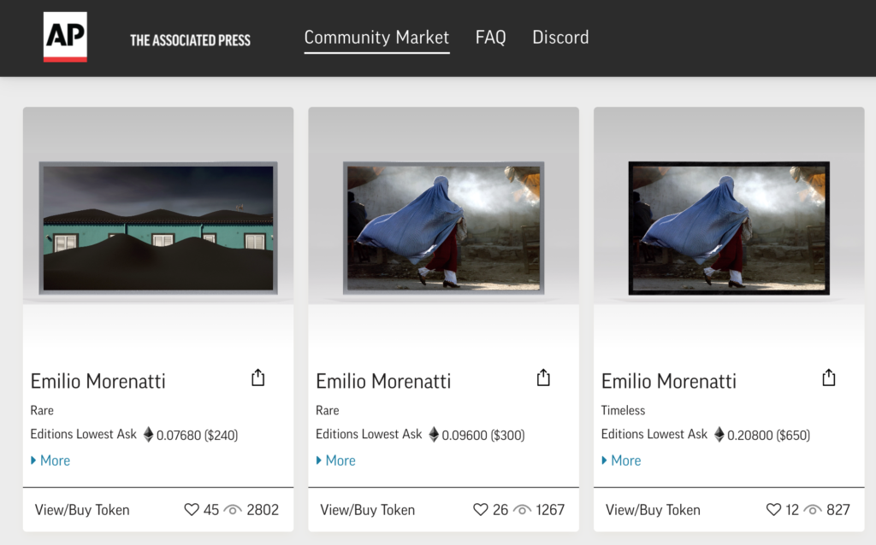The image size is (876, 545).
Task: Share the $300 Rare Morenatti token
Action: pos(543,378)
